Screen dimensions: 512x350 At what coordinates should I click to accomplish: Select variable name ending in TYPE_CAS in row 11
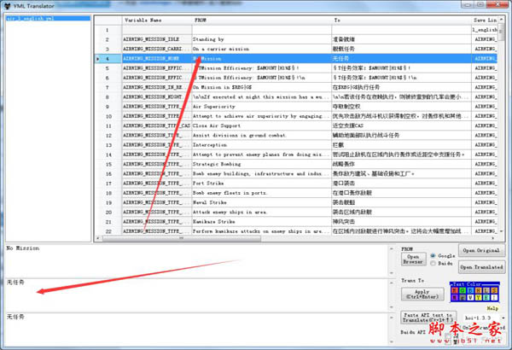[x=157, y=125]
